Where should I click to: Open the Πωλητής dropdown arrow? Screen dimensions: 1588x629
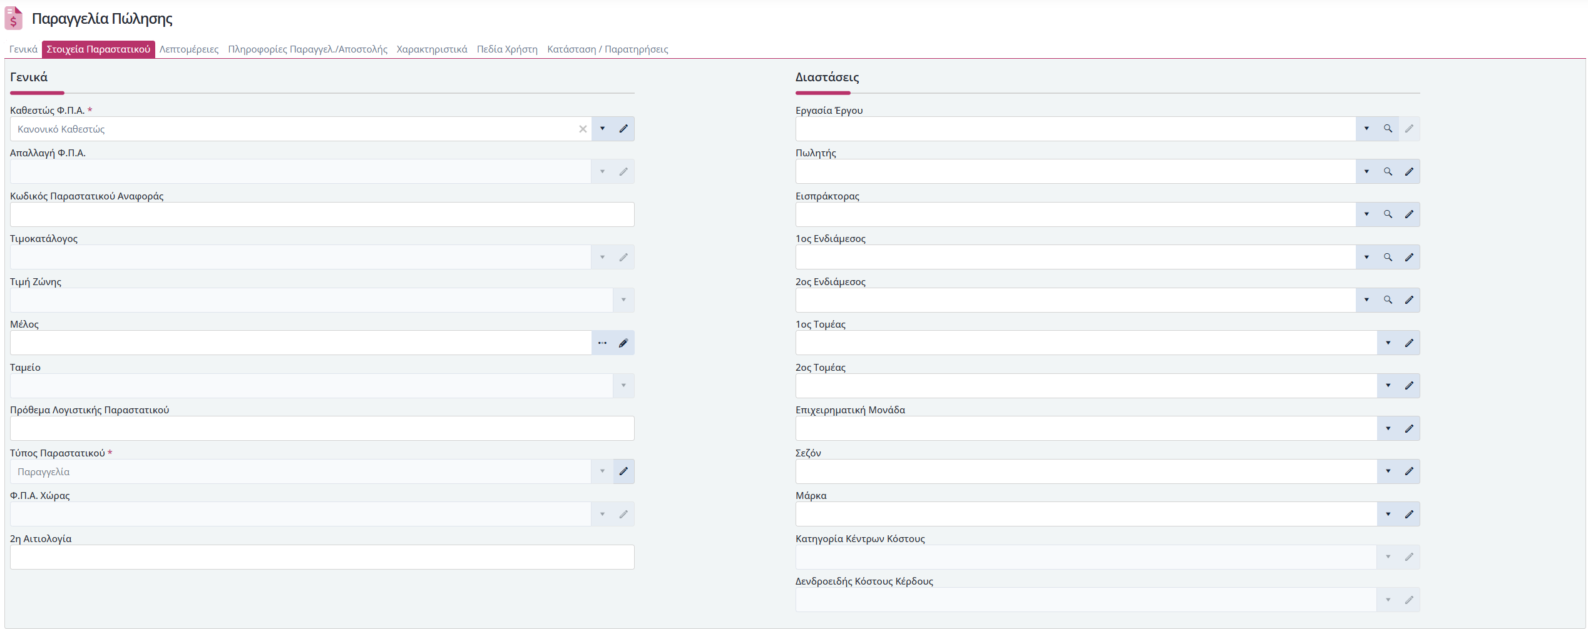coord(1366,171)
